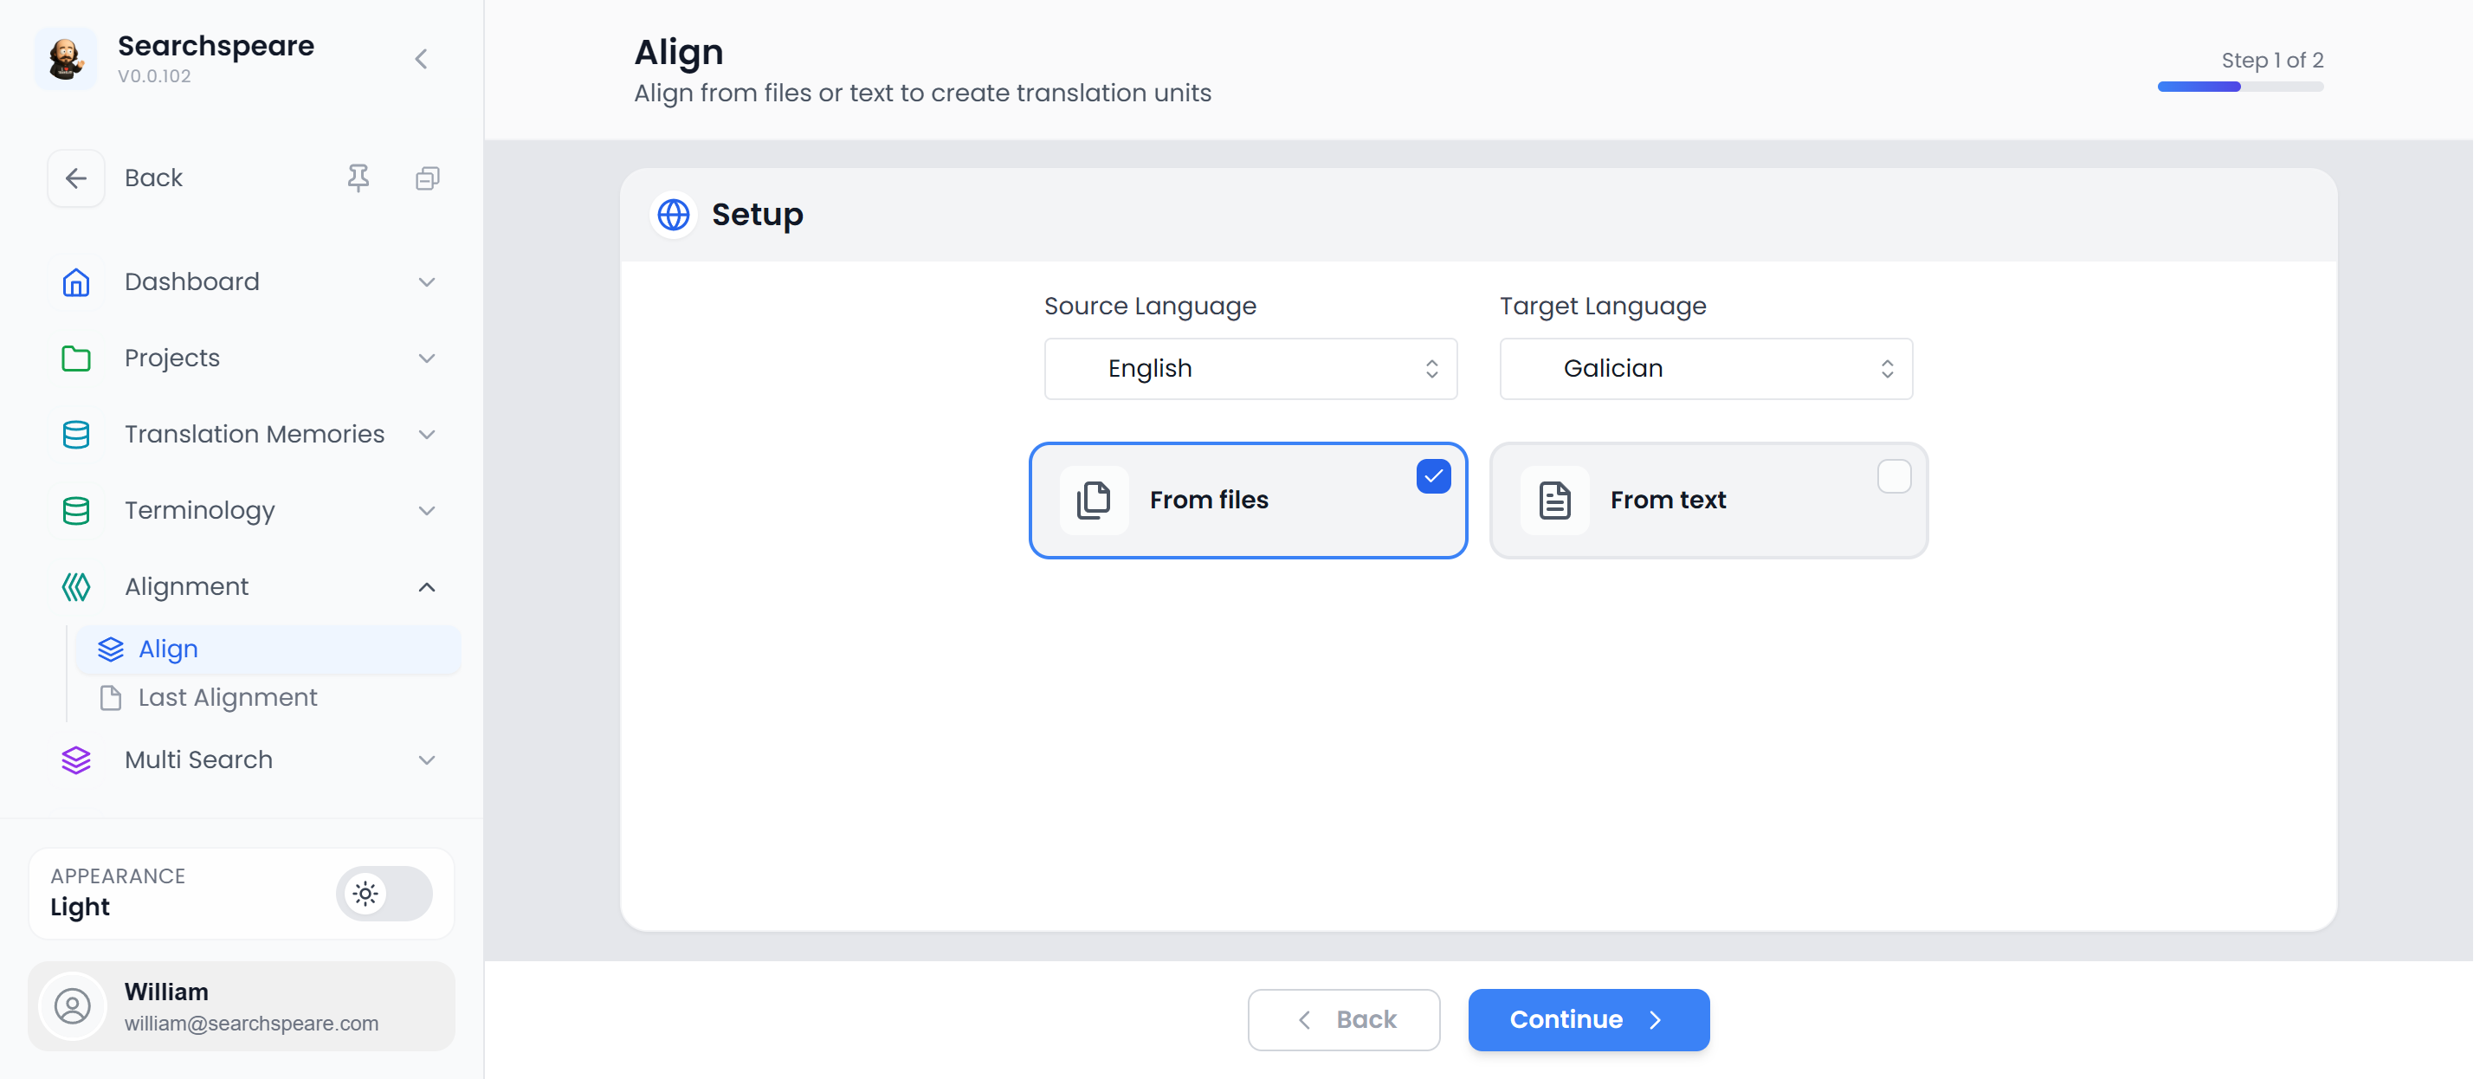This screenshot has height=1079, width=2480.
Task: Toggle the Light appearance switch
Action: pyautogui.click(x=384, y=893)
